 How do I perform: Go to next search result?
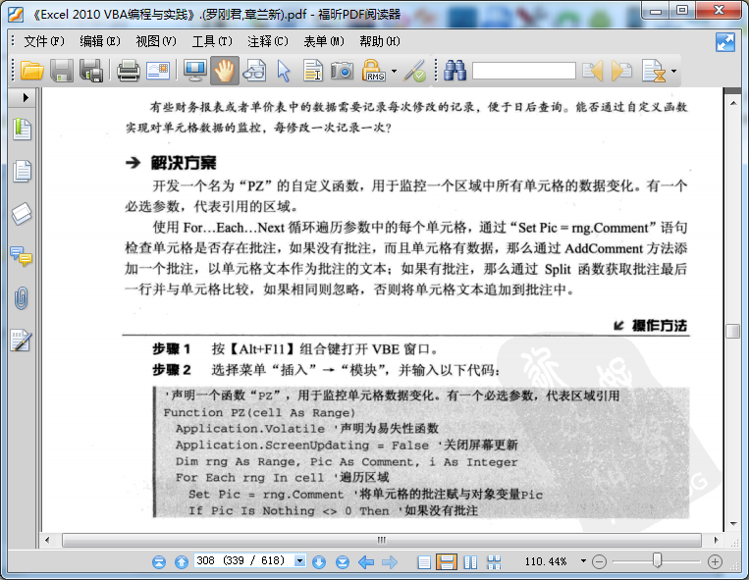[x=621, y=71]
